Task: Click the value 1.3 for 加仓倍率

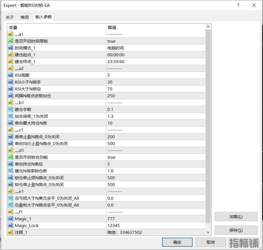Action: [110, 116]
